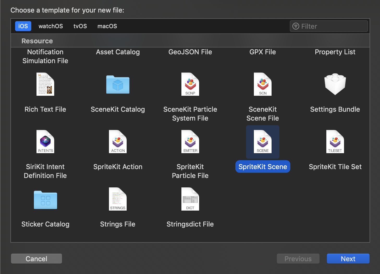Image resolution: width=380 pixels, height=274 pixels.
Task: Show macOS file templates tab
Action: click(x=107, y=26)
